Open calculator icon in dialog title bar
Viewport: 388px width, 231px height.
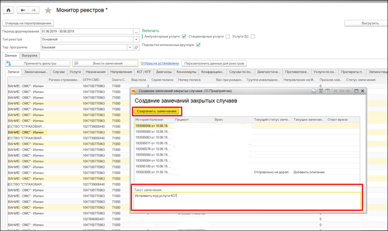pos(321,91)
